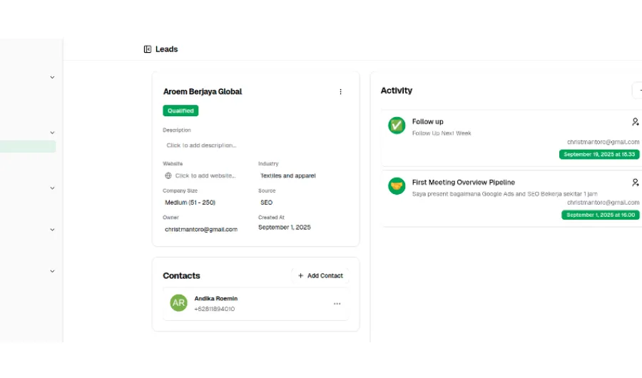Click the First Meeting Overview Pipeline title
The width and height of the screenshot is (642, 378).
tap(464, 183)
